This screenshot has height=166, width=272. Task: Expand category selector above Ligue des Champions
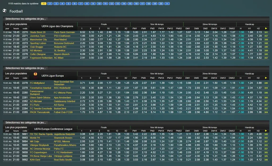[x=26, y=19]
